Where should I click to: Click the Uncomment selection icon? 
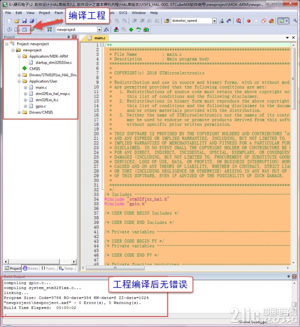(x=157, y=20)
